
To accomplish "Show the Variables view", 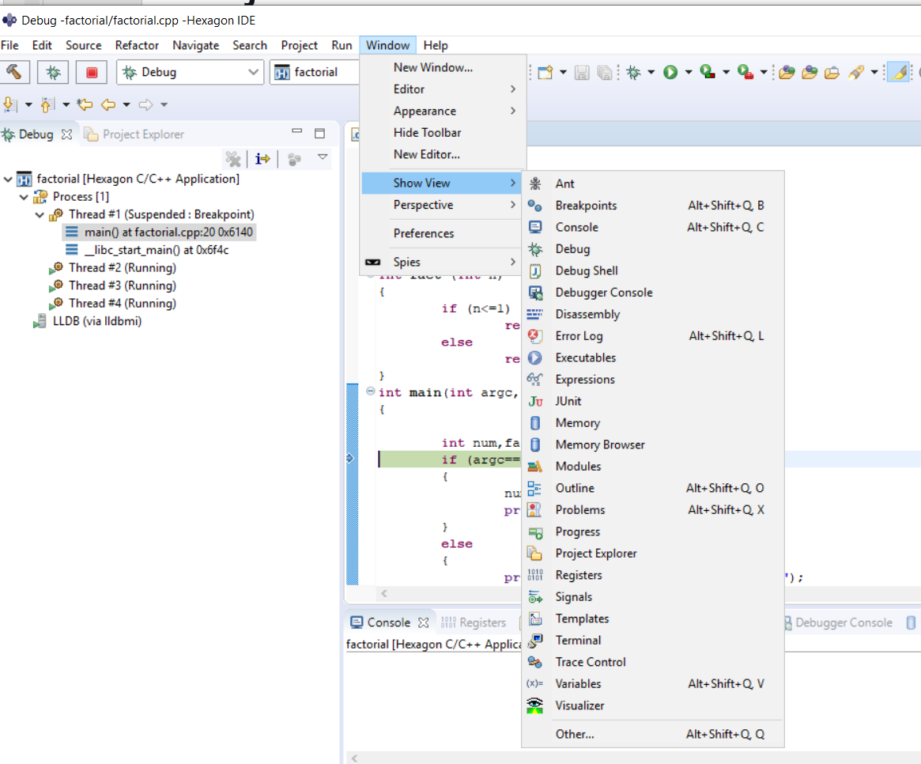I will pyautogui.click(x=652, y=684).
